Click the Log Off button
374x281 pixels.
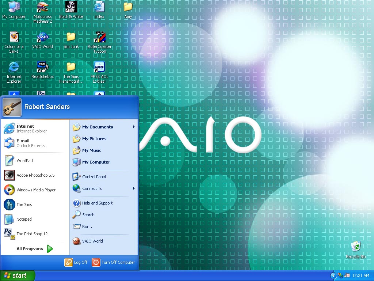click(x=76, y=262)
